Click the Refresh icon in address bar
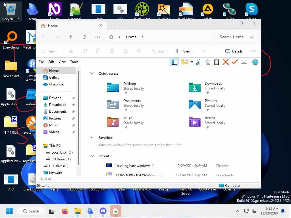Viewport: 291px width, 218px height. [84, 37]
